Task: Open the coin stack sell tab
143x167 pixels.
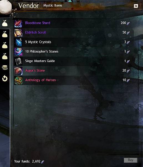Action: pyautogui.click(x=5, y=68)
